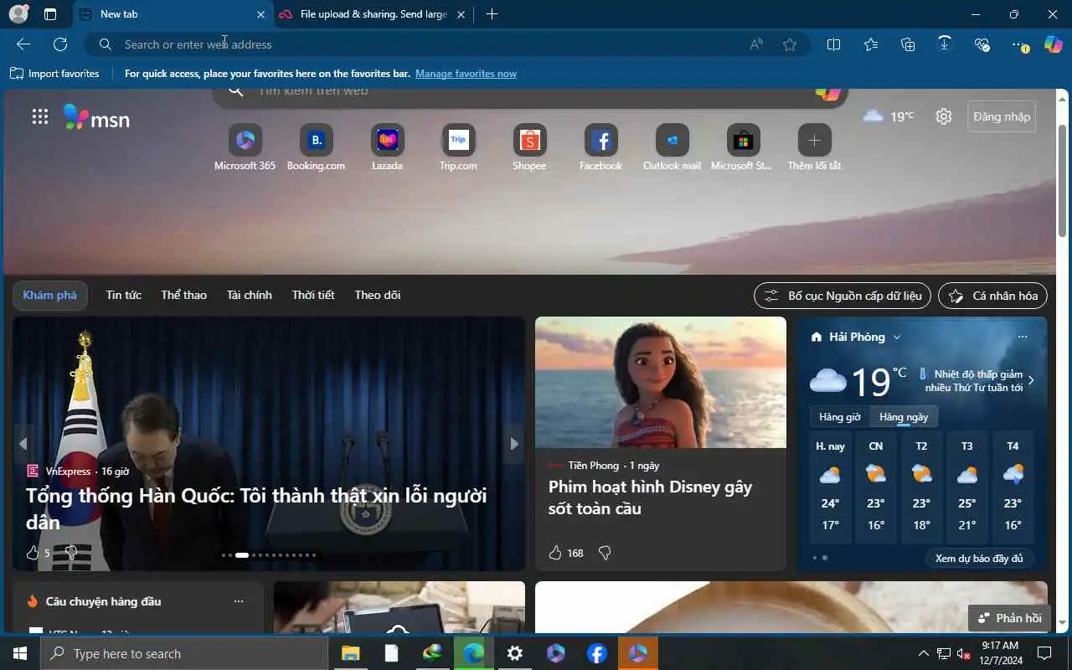Image resolution: width=1072 pixels, height=670 pixels.
Task: Like the Tổng thống Hàn Quốc article
Action: [x=33, y=553]
